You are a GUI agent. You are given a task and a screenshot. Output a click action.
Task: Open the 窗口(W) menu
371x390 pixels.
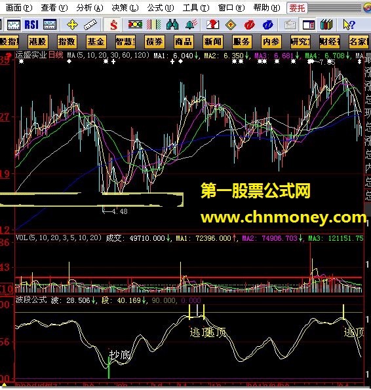pos(231,8)
